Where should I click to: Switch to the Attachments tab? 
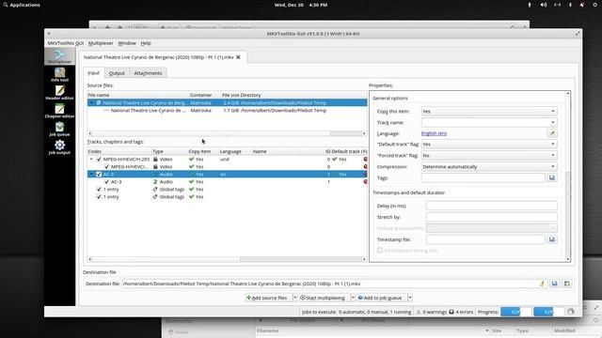[x=148, y=73]
